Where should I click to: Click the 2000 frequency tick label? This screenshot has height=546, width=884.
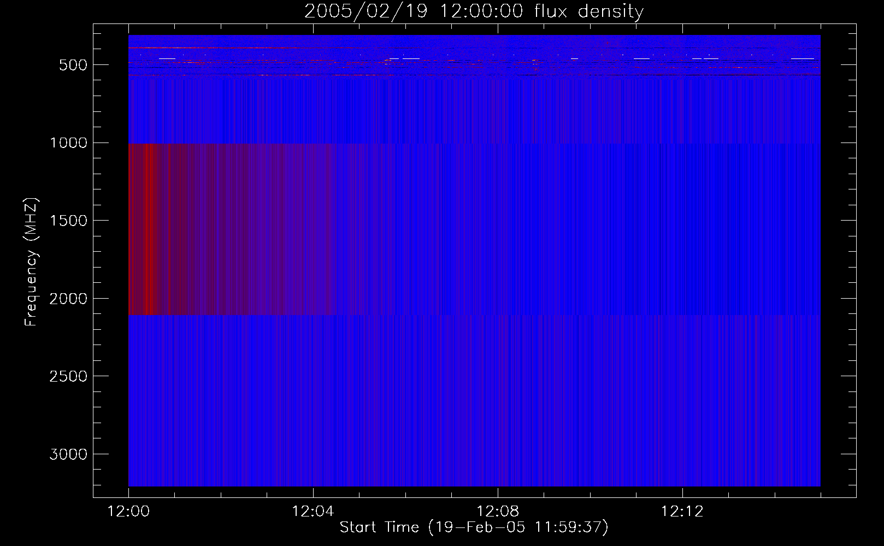(68, 299)
